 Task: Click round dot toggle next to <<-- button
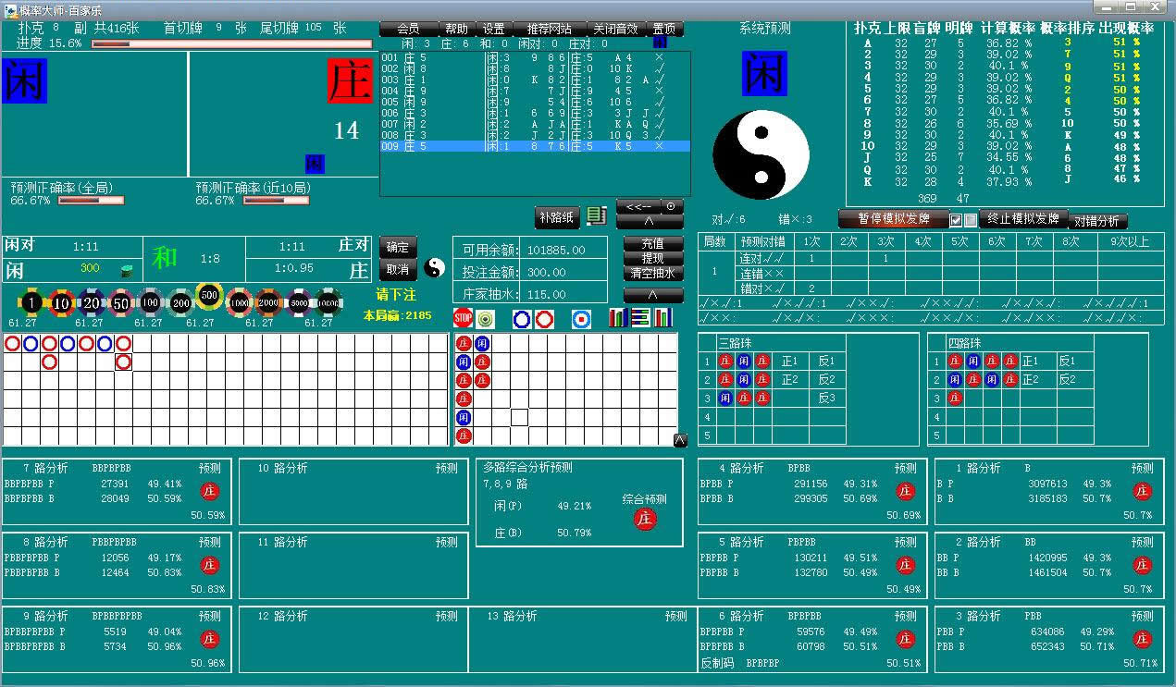pos(671,206)
